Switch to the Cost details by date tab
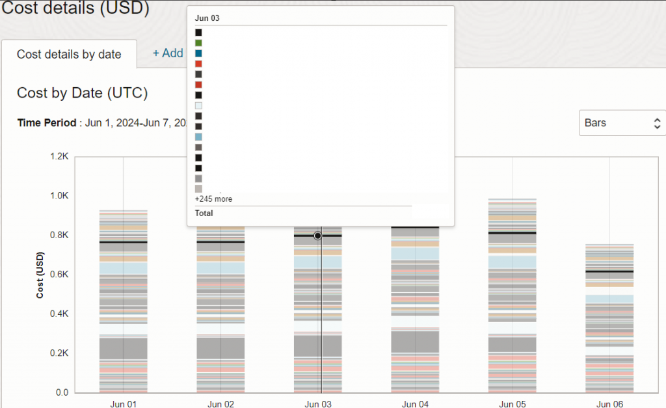This screenshot has width=666, height=408. pos(68,55)
